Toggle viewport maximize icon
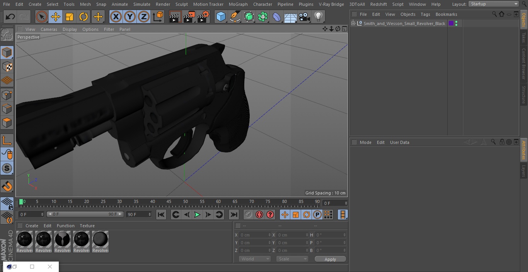Screen dimensions: 528x272 (344, 29)
